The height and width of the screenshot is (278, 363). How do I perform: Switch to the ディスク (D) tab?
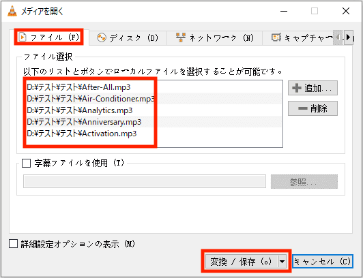(x=128, y=37)
